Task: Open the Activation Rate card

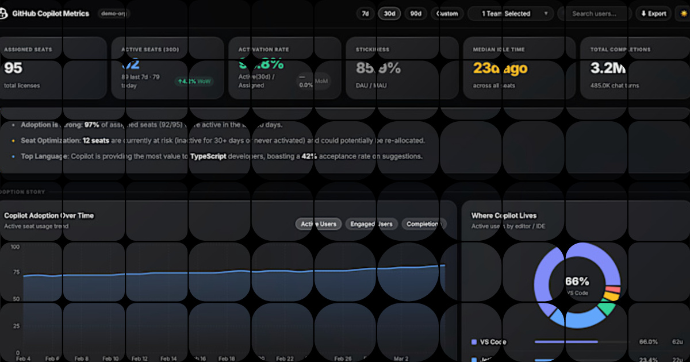Action: point(285,68)
